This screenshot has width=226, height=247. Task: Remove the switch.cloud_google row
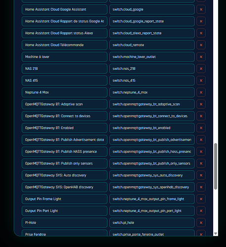click(201, 9)
